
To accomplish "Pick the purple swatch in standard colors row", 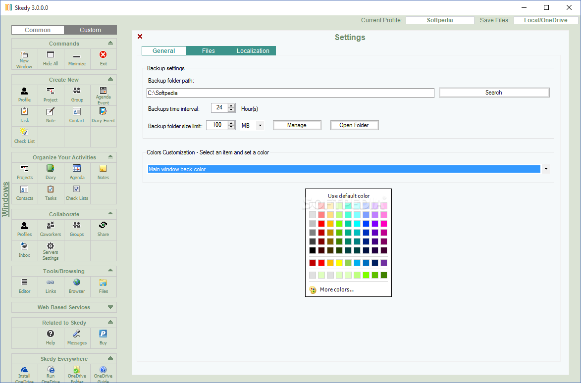I will point(384,263).
